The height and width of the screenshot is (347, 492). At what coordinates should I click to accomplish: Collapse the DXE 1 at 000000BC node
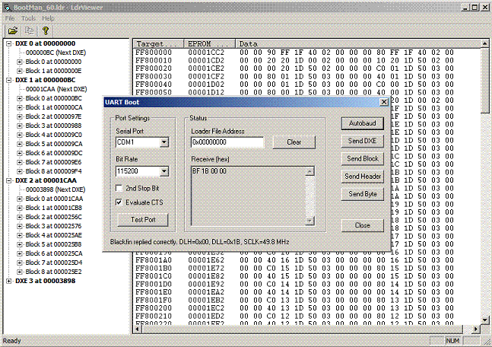tap(9, 80)
